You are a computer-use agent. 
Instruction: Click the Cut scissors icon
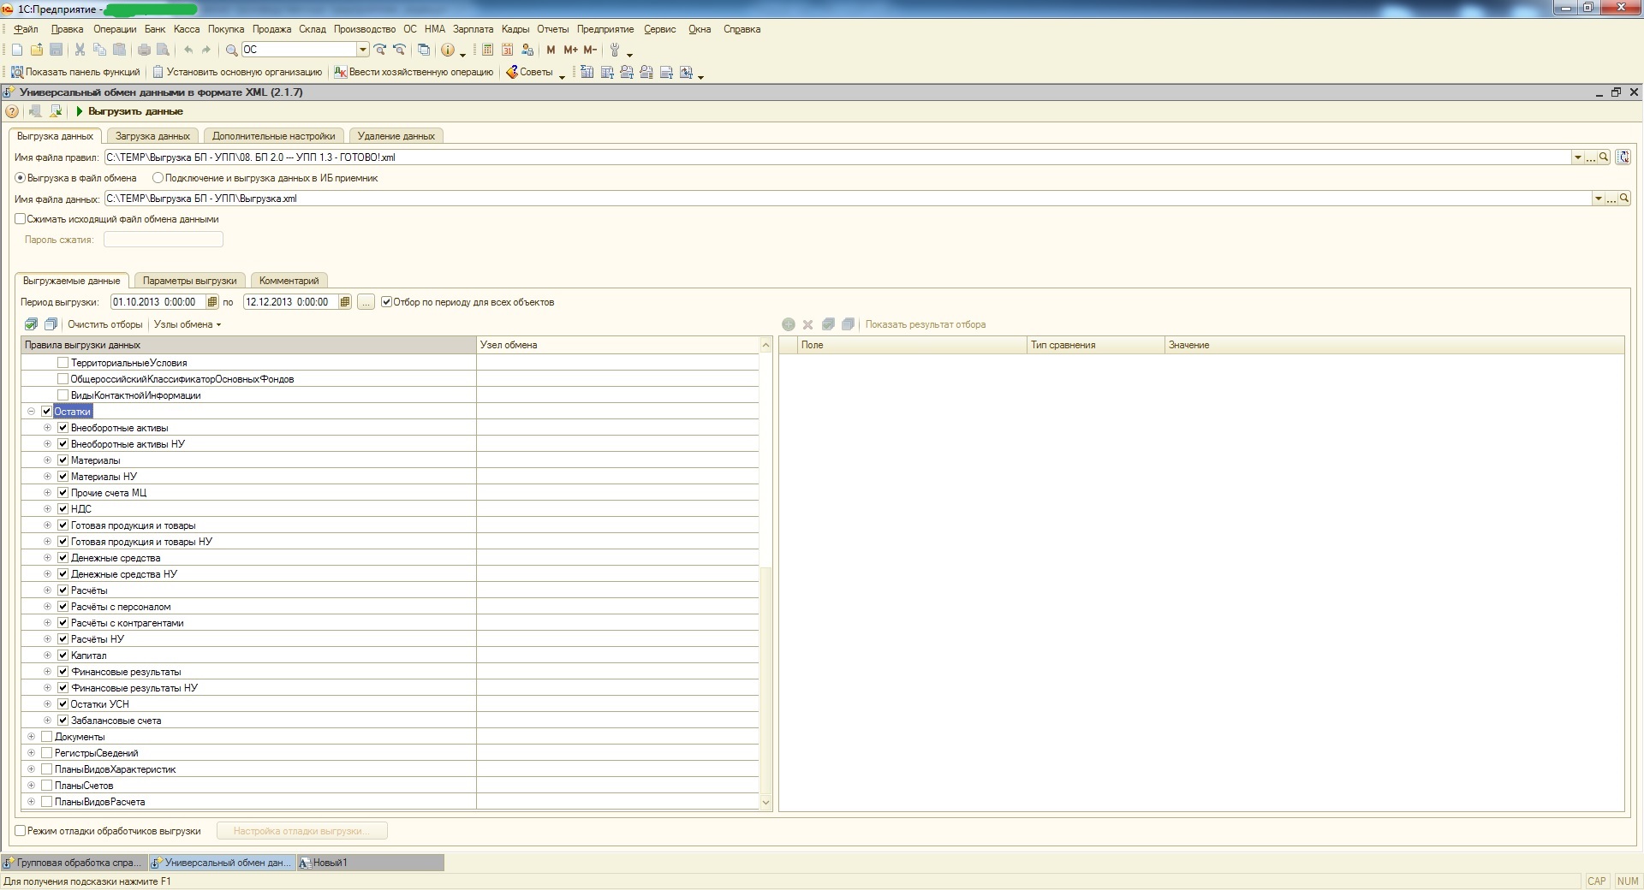click(80, 50)
